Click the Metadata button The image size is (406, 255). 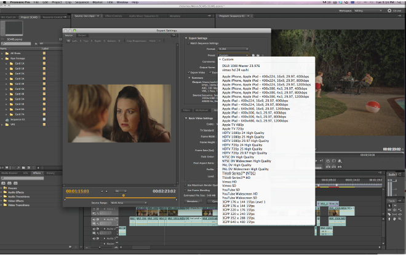click(193, 201)
